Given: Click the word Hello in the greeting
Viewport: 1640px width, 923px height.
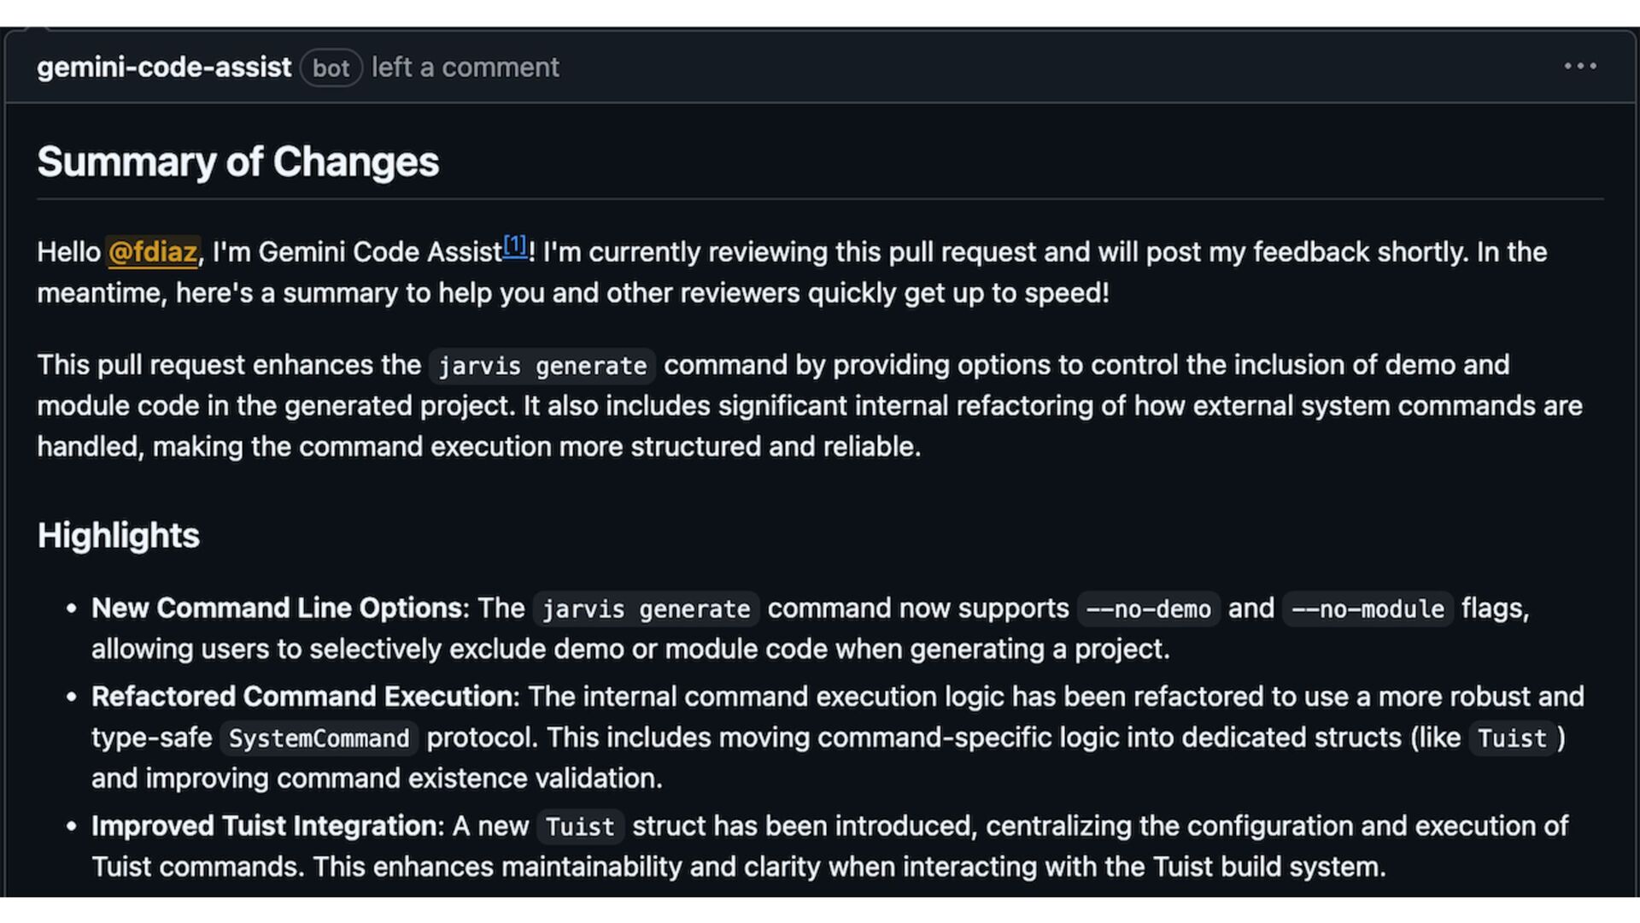Looking at the screenshot, I should tap(68, 252).
